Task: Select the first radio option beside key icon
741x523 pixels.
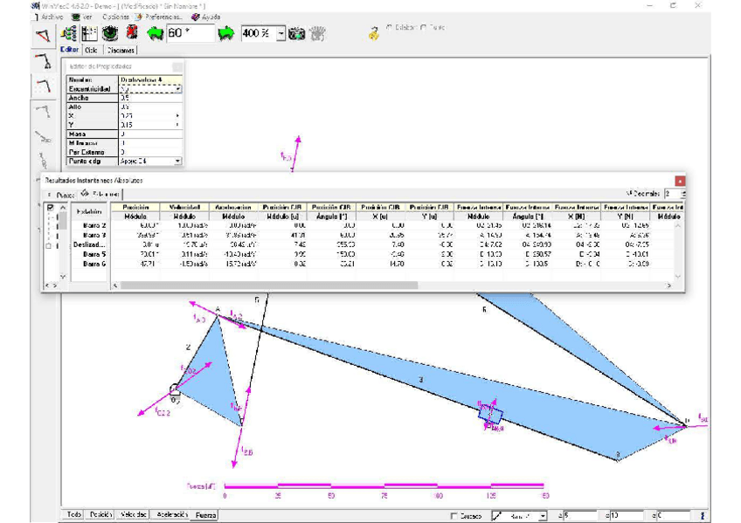Action: click(390, 27)
